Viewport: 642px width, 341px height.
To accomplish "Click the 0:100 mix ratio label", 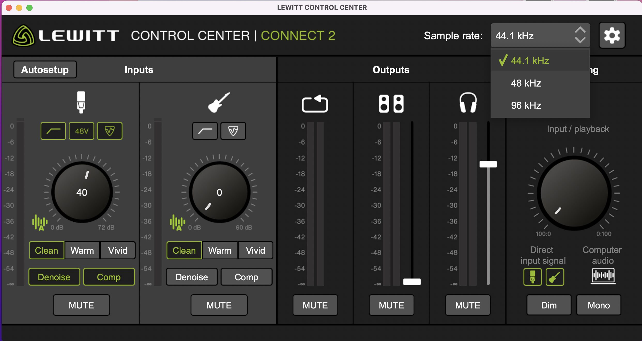I will [604, 234].
